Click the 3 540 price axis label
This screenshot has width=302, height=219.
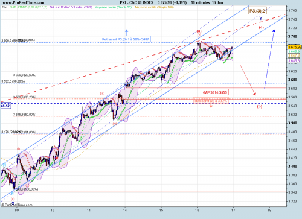292,106
